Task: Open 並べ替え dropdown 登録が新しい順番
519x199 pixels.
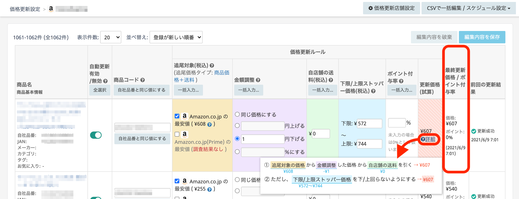Action: [x=176, y=37]
